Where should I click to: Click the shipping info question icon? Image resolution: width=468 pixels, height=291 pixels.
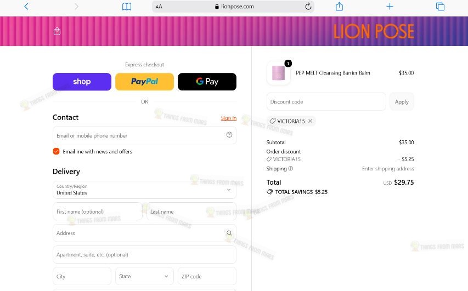click(291, 168)
